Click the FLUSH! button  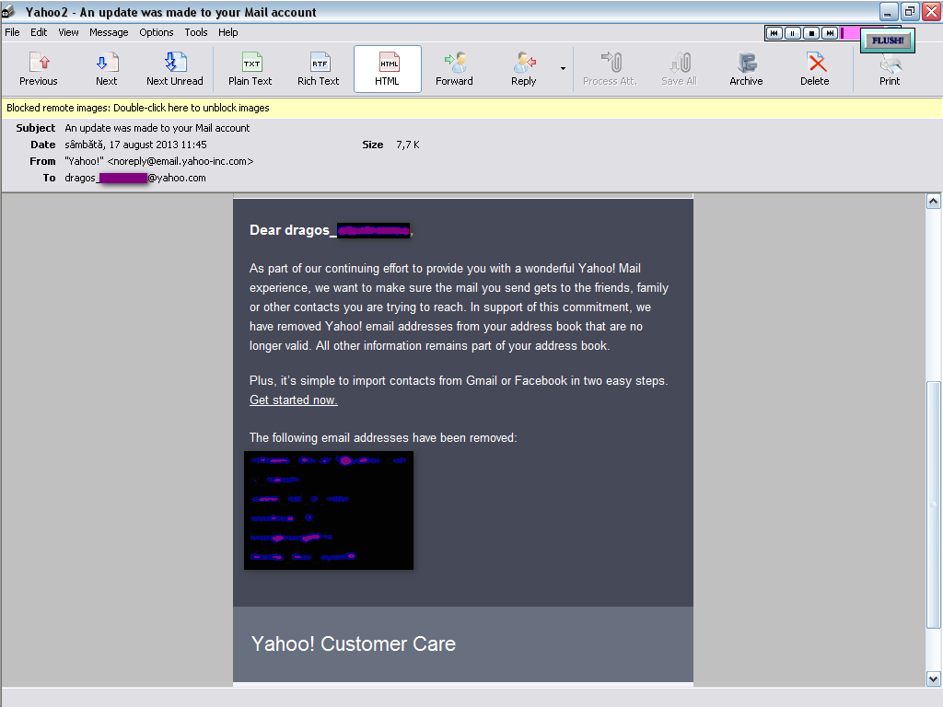tap(888, 41)
